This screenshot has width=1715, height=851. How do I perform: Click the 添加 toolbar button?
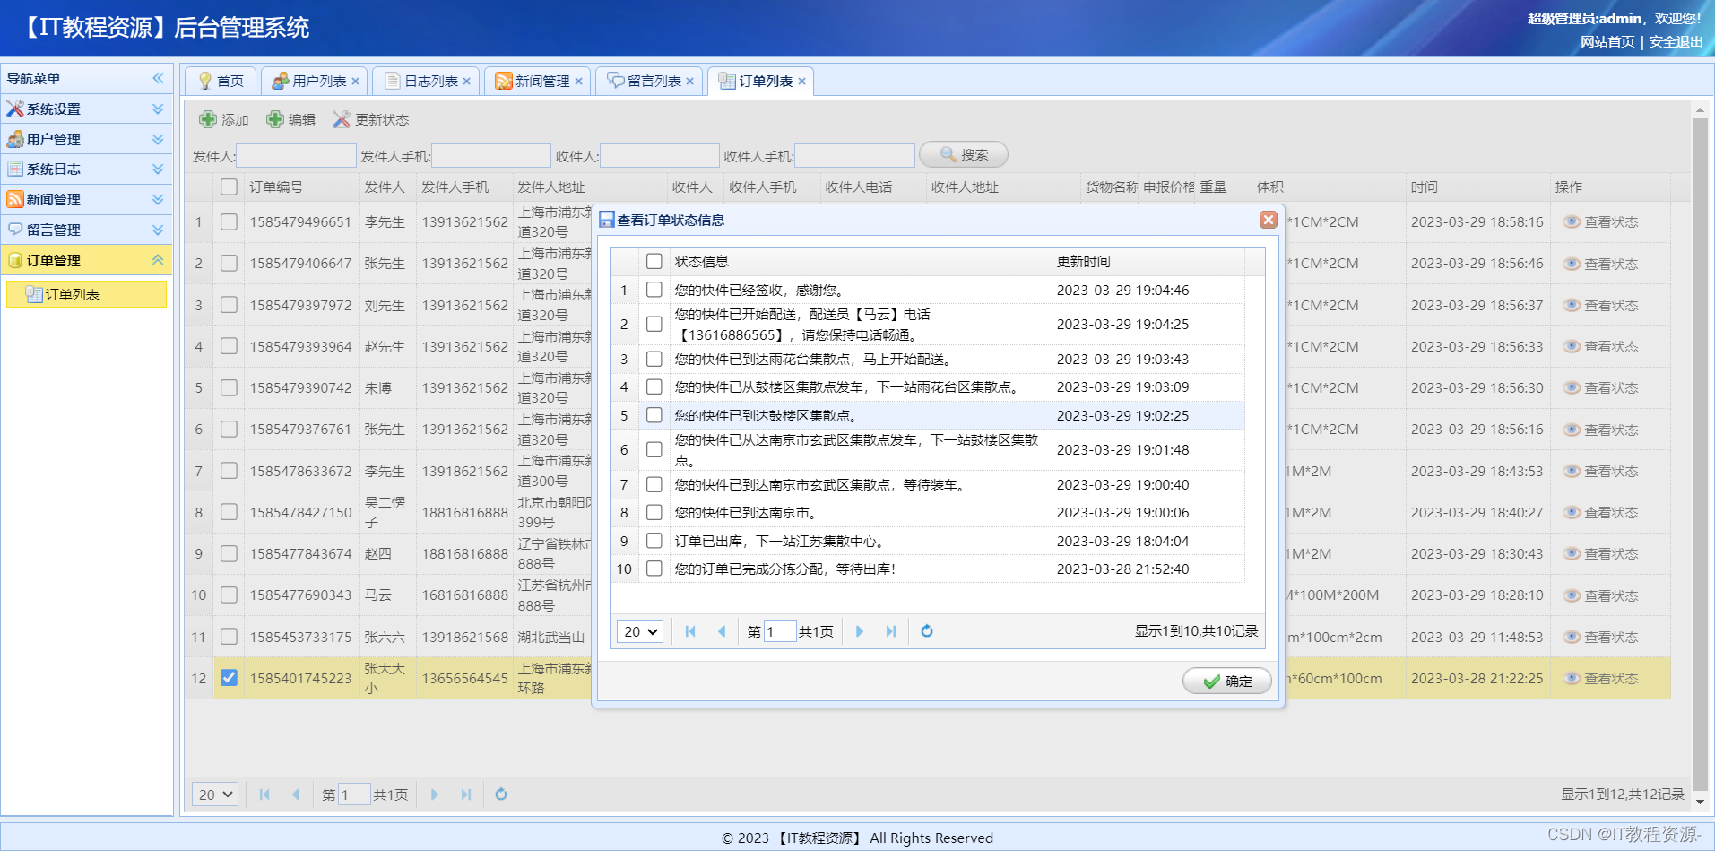224,119
